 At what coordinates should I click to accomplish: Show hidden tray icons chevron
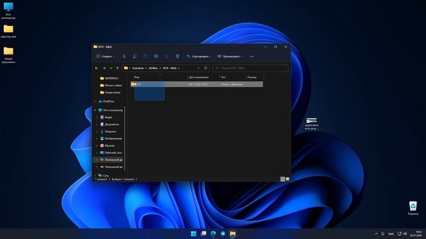tap(376, 234)
